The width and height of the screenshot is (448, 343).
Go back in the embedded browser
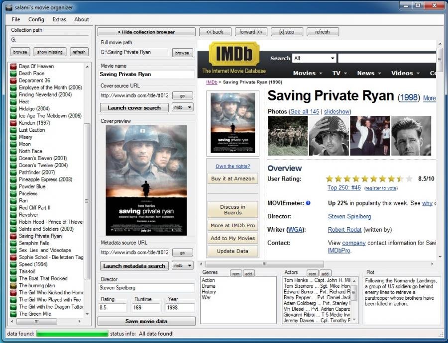point(215,32)
